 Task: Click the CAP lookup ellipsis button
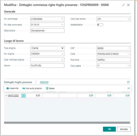[129, 48]
